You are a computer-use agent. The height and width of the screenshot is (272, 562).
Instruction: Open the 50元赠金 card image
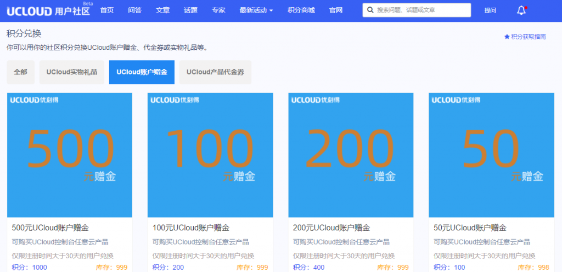click(x=491, y=155)
